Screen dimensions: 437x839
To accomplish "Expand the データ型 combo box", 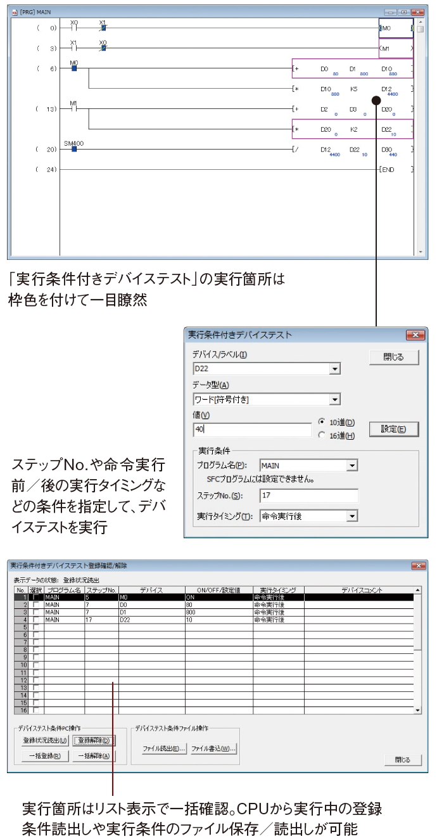I will pos(335,399).
